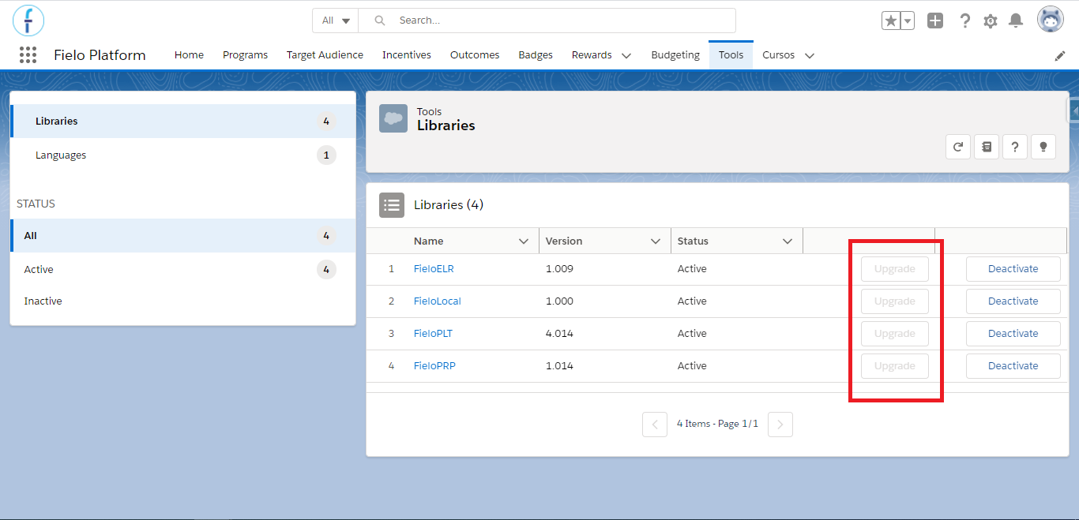1079x520 pixels.
Task: Click Upgrade for FieloPLT
Action: pyautogui.click(x=895, y=334)
